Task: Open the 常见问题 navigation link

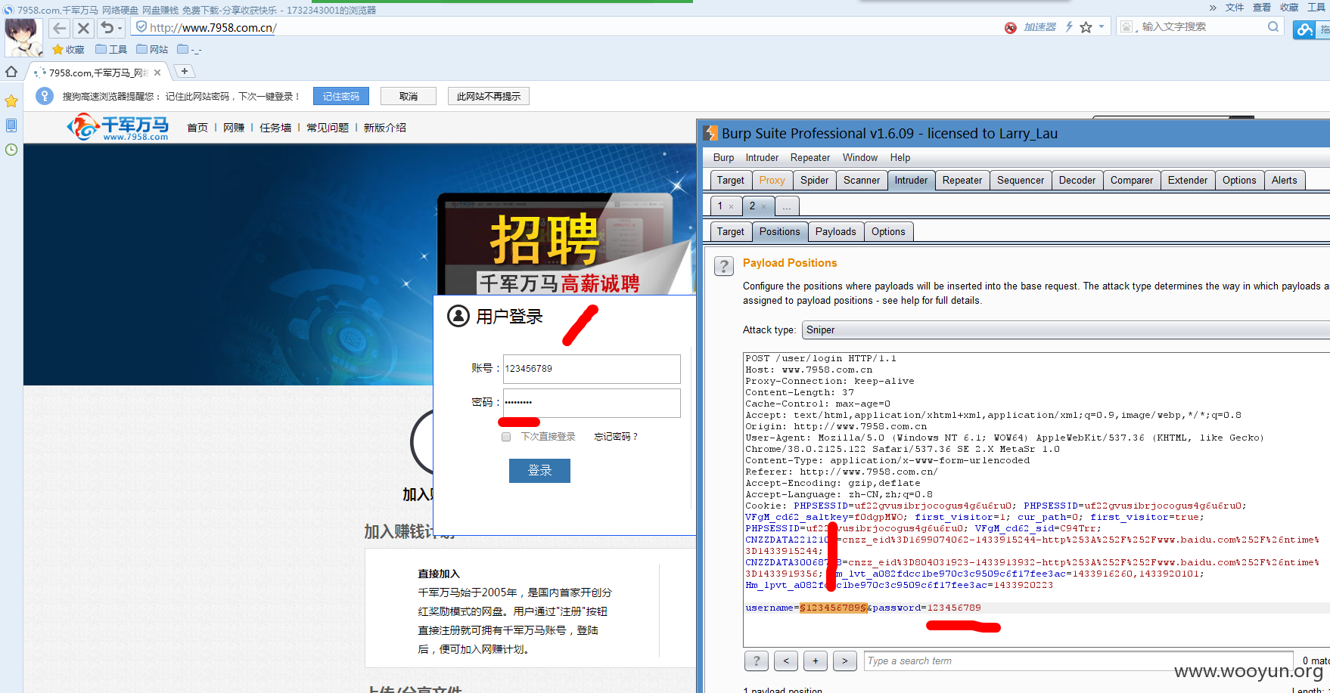Action: [x=328, y=128]
